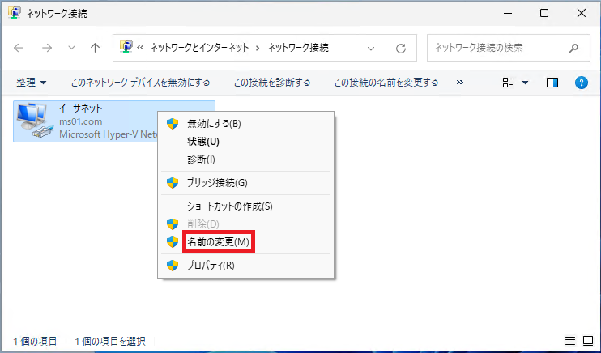Choose 診断(I) from context menu

pos(245,159)
